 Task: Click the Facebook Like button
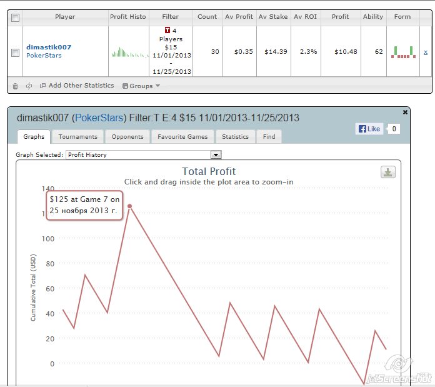[369, 129]
